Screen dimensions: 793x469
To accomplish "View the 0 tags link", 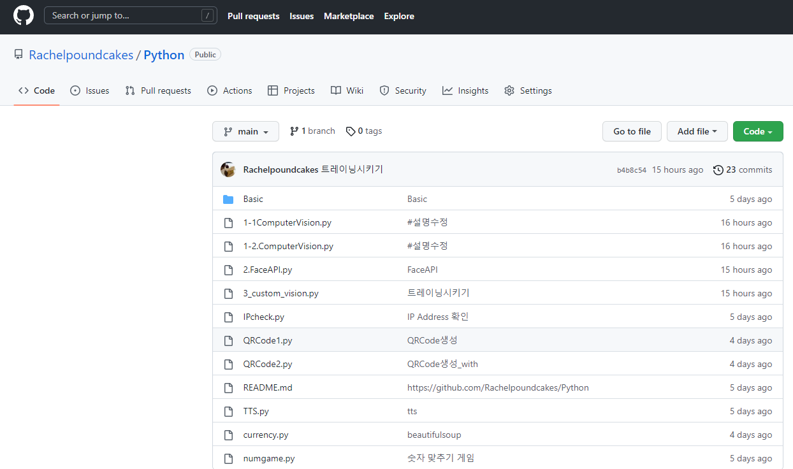I will [x=364, y=131].
